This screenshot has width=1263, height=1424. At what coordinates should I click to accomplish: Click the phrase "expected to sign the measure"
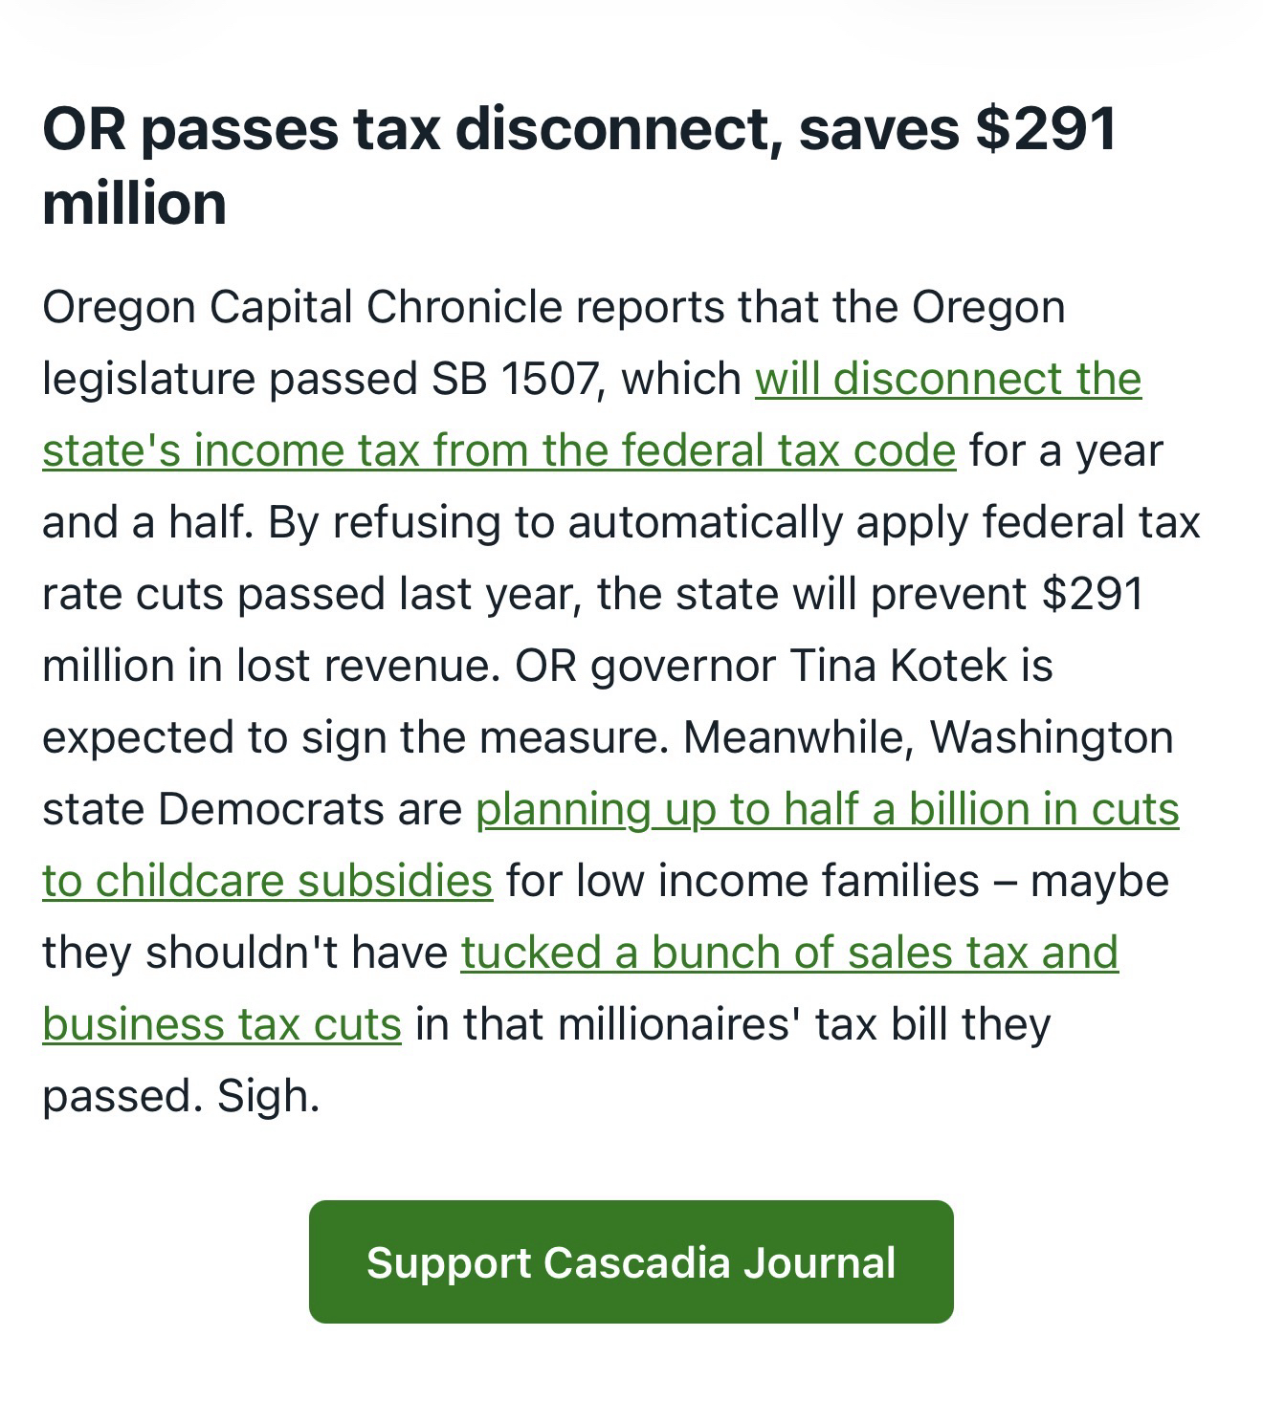pyautogui.click(x=354, y=738)
